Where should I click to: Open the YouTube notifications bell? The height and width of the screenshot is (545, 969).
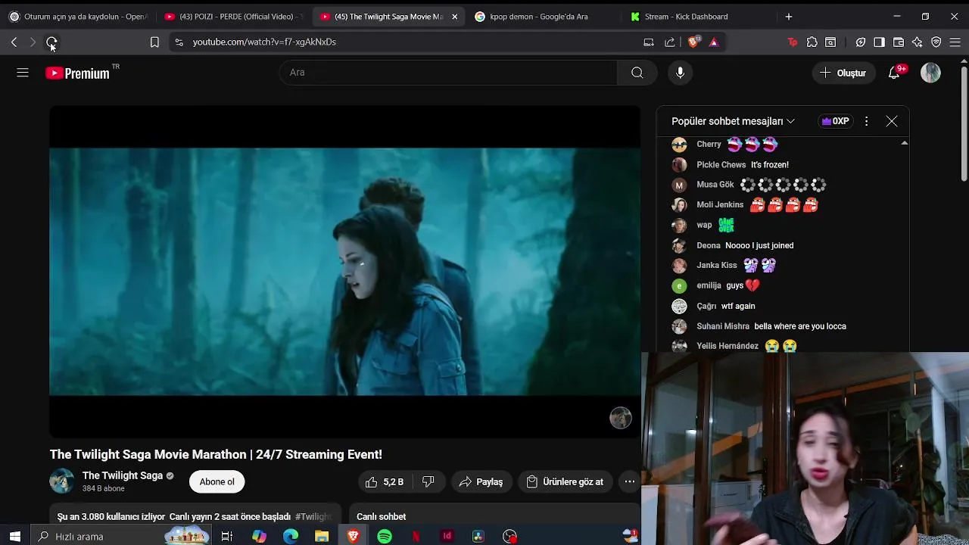pos(895,73)
